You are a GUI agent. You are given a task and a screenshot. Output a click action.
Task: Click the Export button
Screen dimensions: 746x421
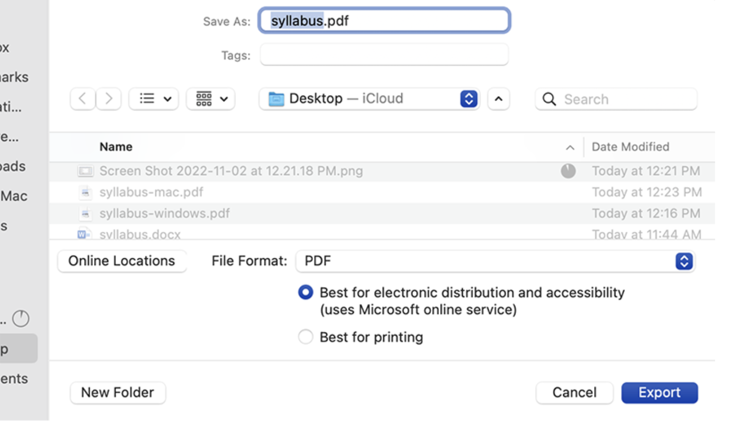[x=659, y=393]
